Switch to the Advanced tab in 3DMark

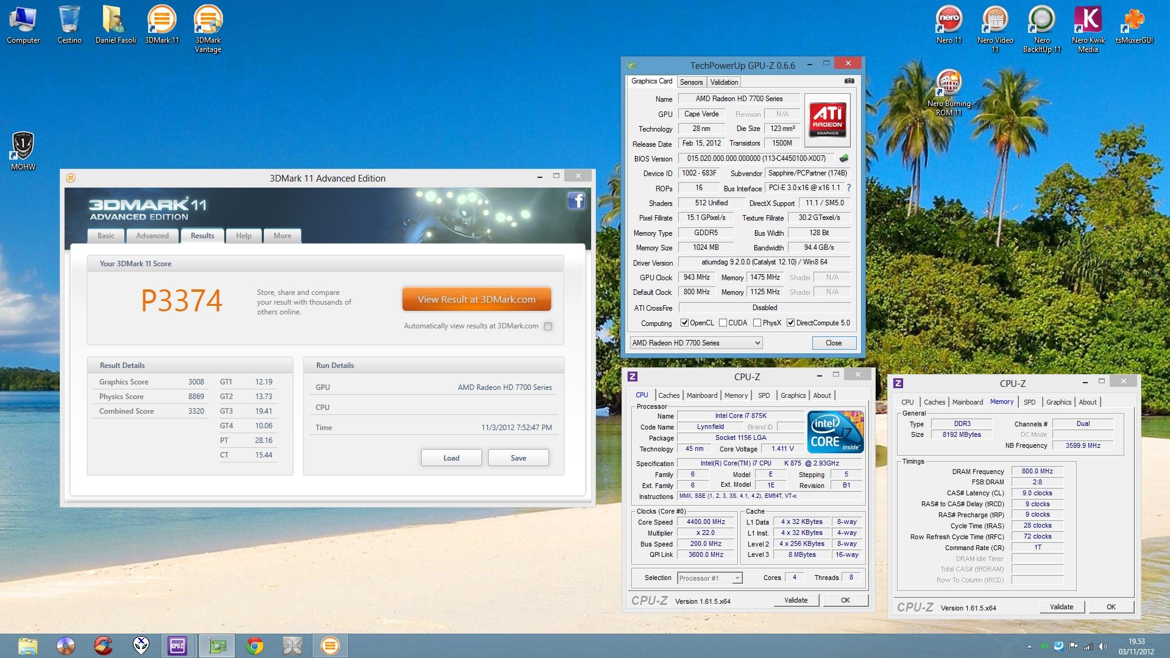point(152,236)
